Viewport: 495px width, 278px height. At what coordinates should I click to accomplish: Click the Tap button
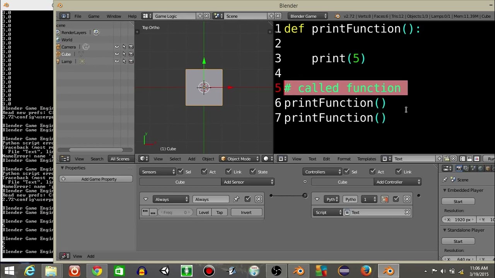pos(219,212)
